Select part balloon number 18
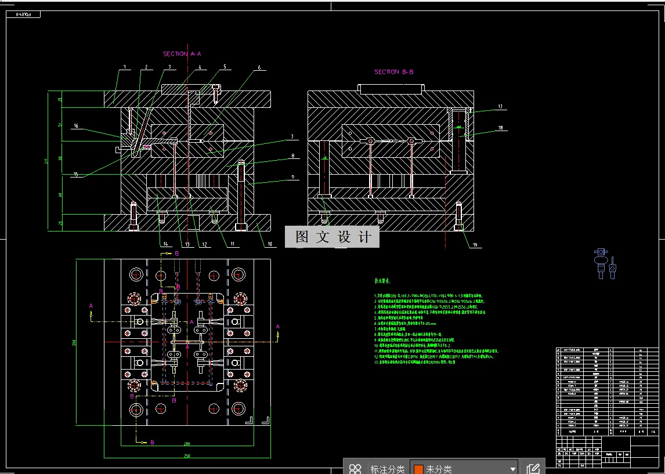 [500, 128]
